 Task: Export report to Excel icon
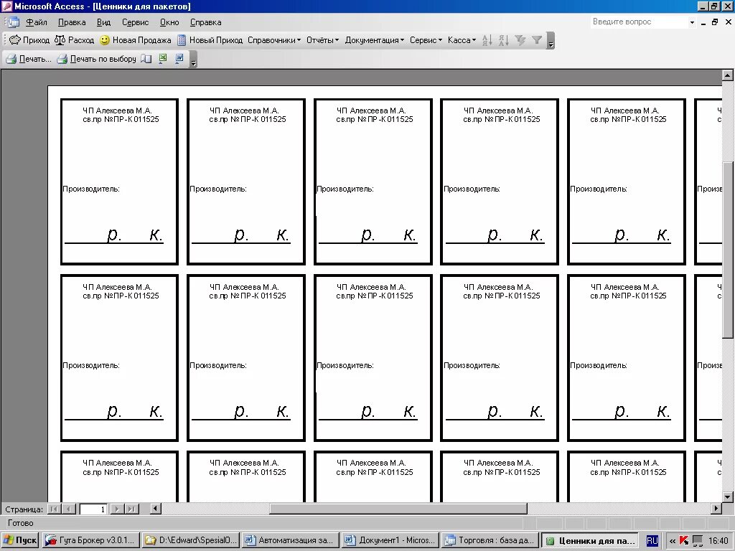pos(163,59)
